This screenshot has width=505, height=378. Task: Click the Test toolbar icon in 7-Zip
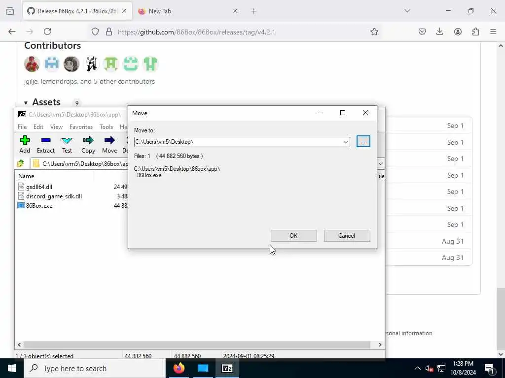point(67,144)
